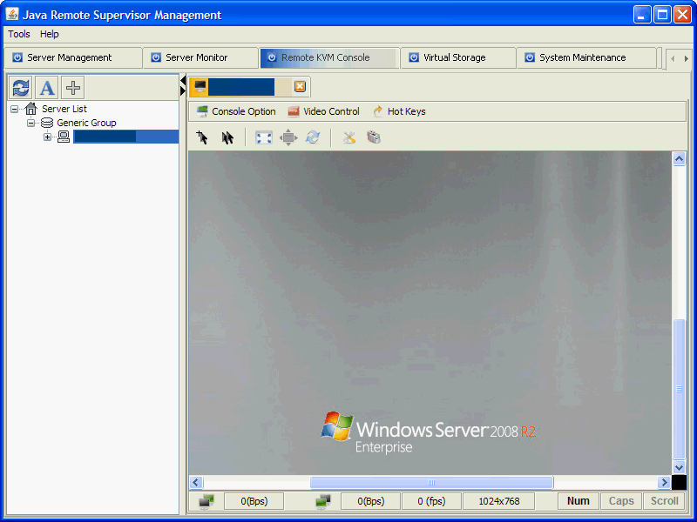
Task: Expand side panel with lower splitter arrow
Action: [183, 90]
